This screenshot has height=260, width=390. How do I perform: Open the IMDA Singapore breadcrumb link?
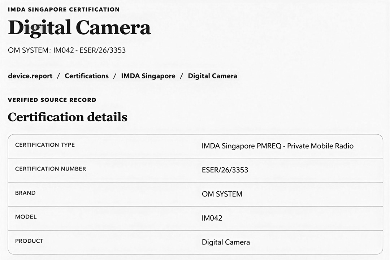click(148, 76)
